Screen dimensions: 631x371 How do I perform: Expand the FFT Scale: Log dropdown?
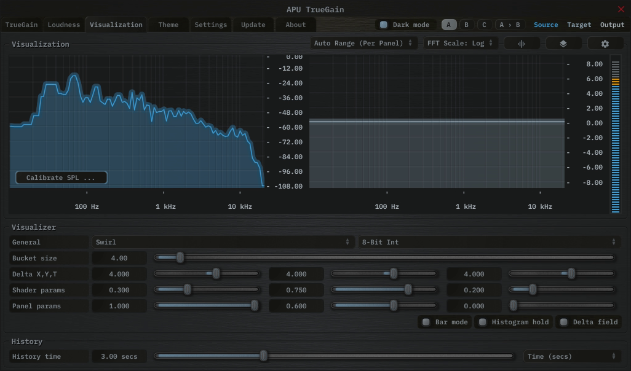460,44
